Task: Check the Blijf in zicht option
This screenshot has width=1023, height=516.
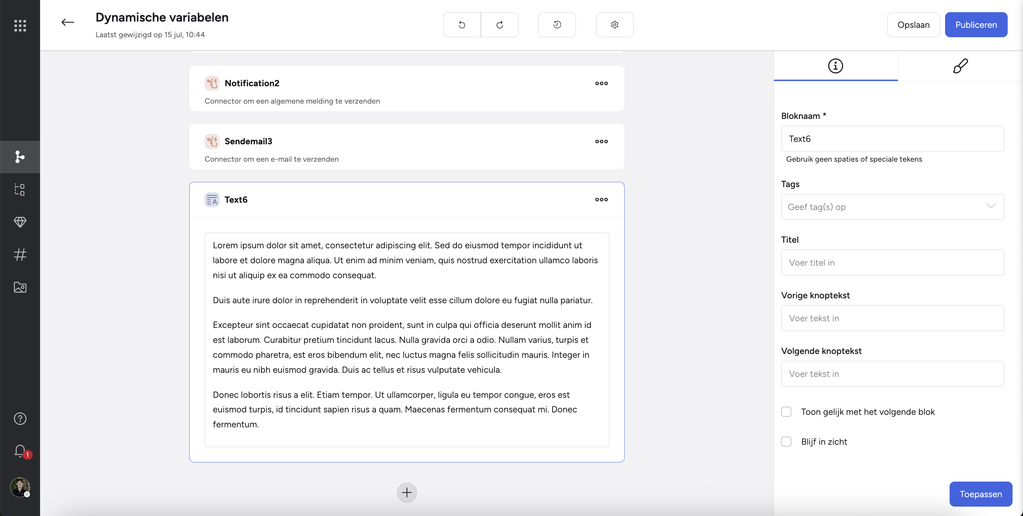Action: point(786,441)
